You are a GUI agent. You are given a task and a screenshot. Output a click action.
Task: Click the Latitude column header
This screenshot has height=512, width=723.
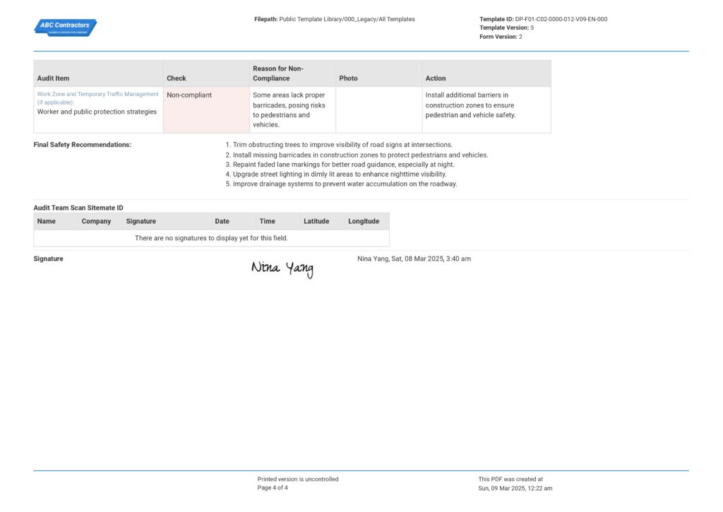click(316, 221)
